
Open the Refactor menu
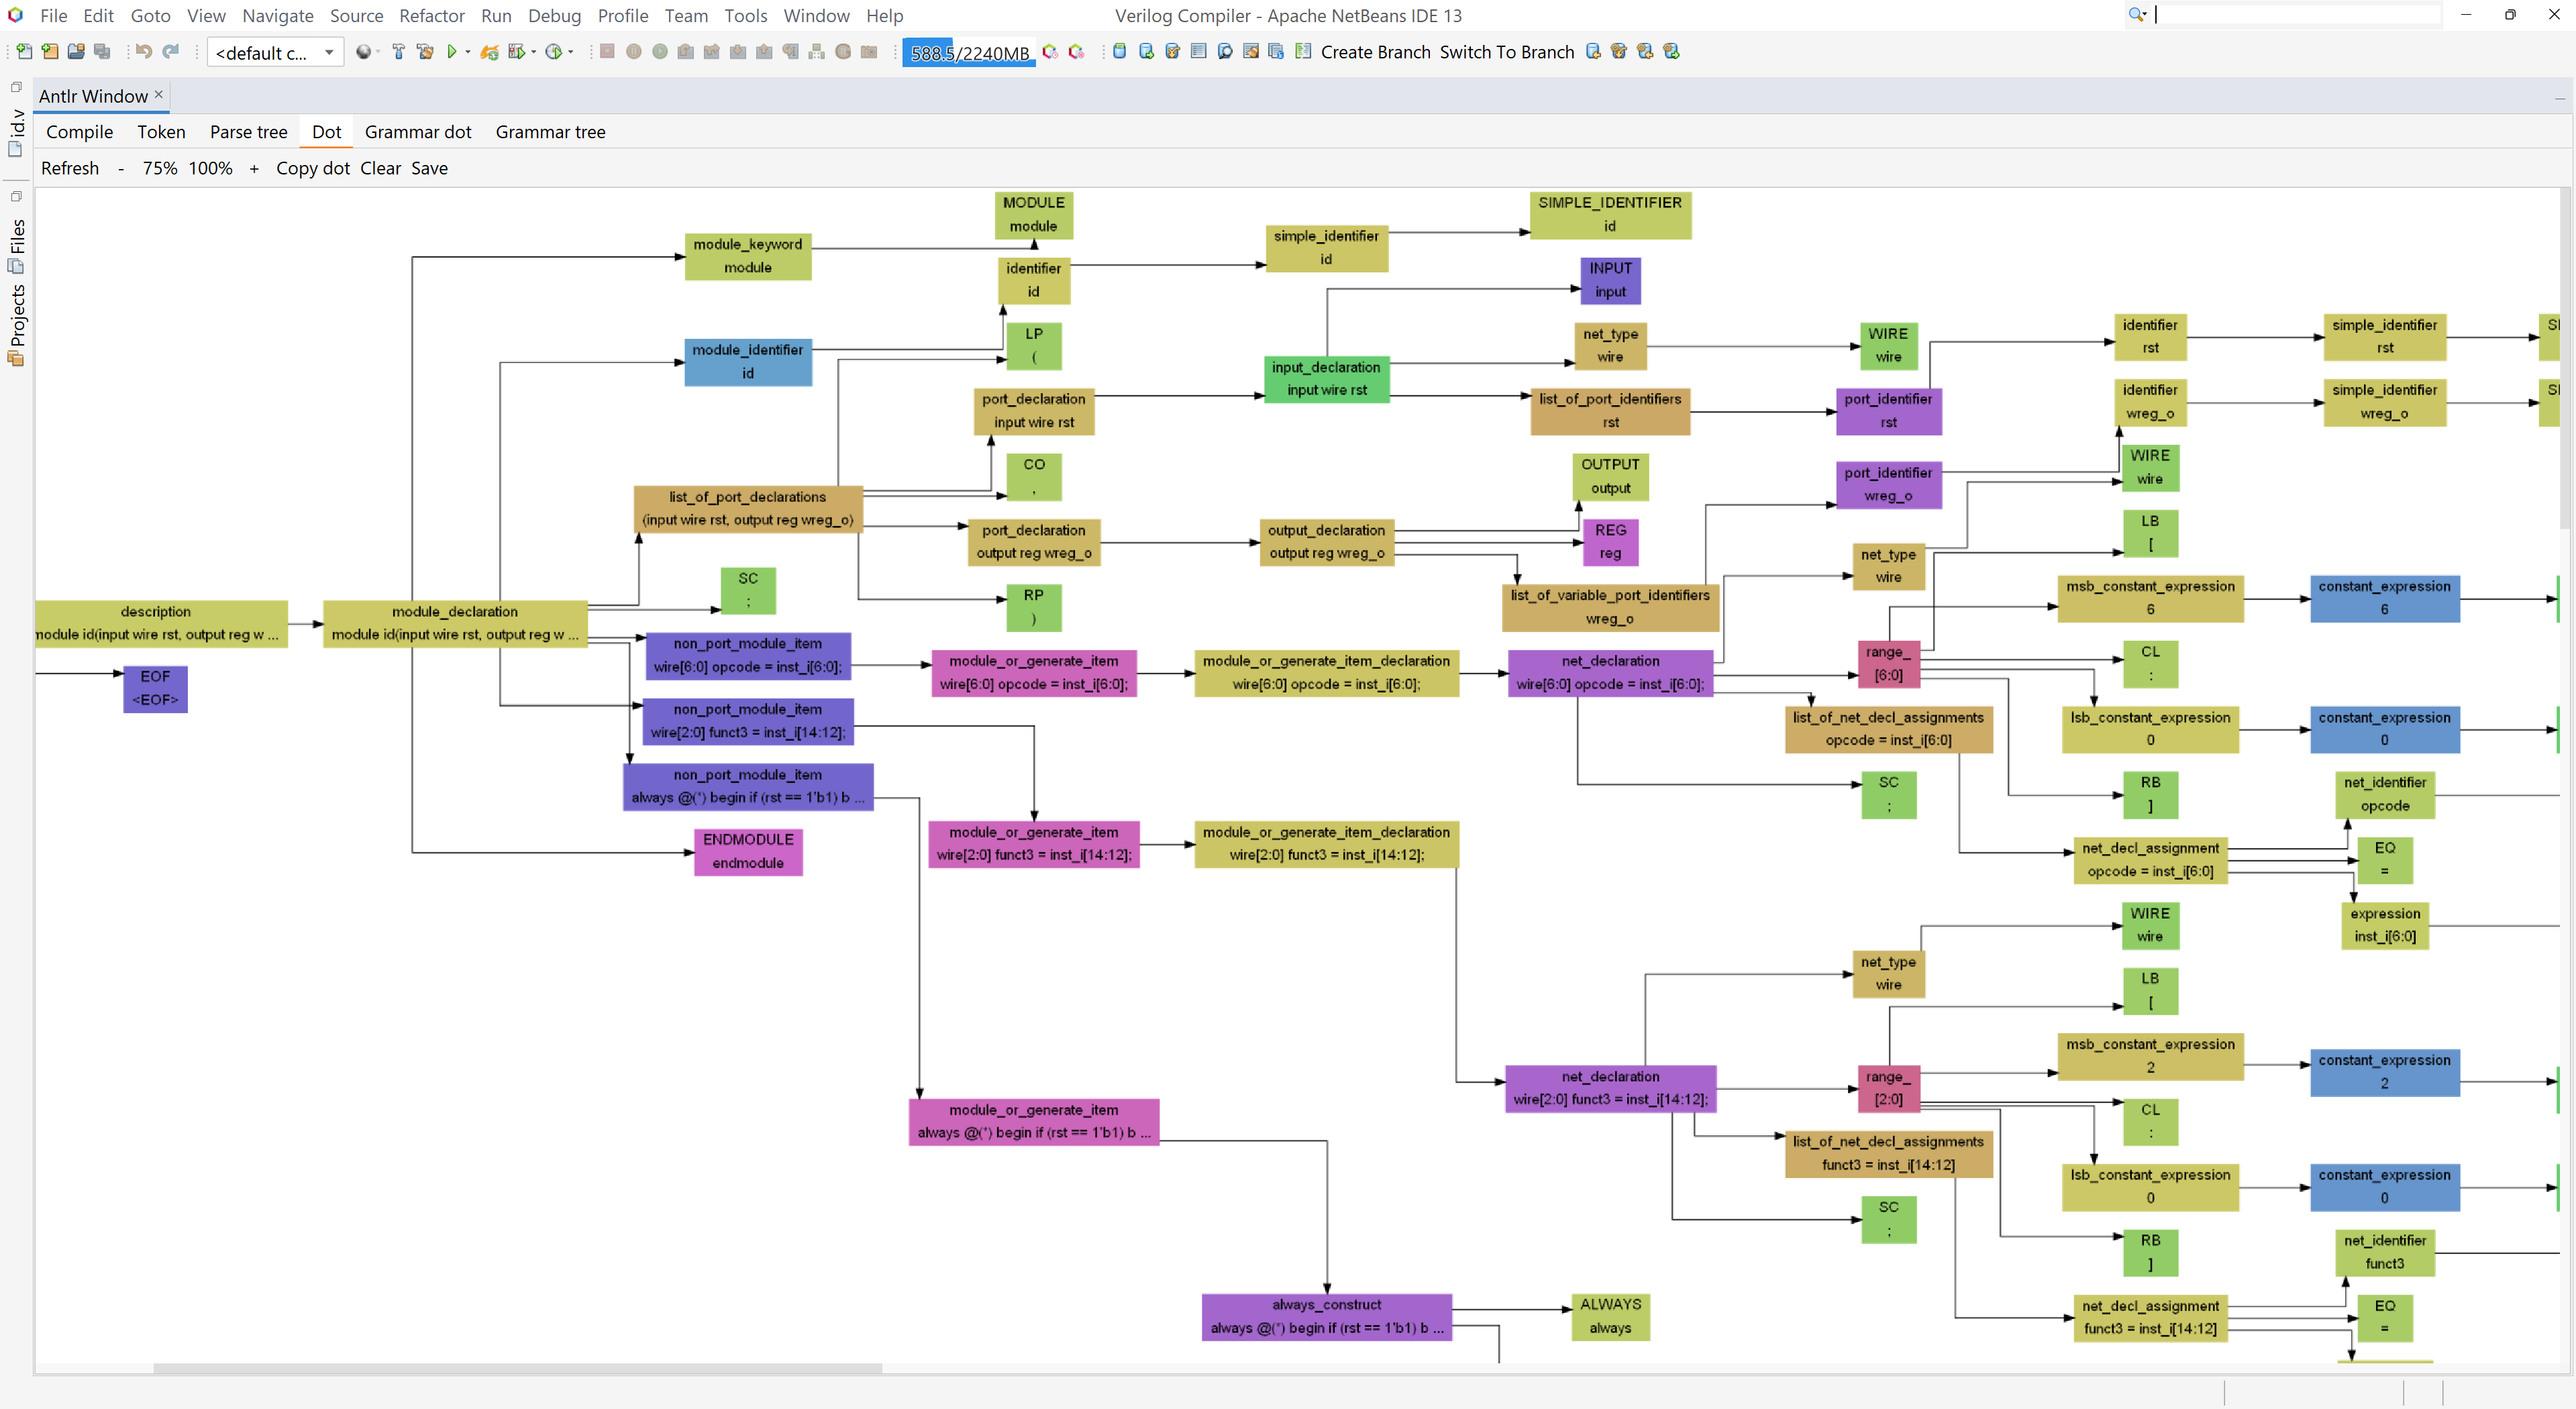pos(431,16)
